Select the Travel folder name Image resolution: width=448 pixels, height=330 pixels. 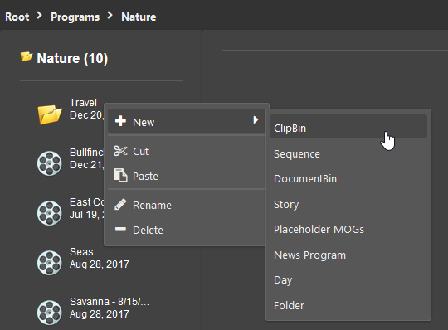[83, 102]
